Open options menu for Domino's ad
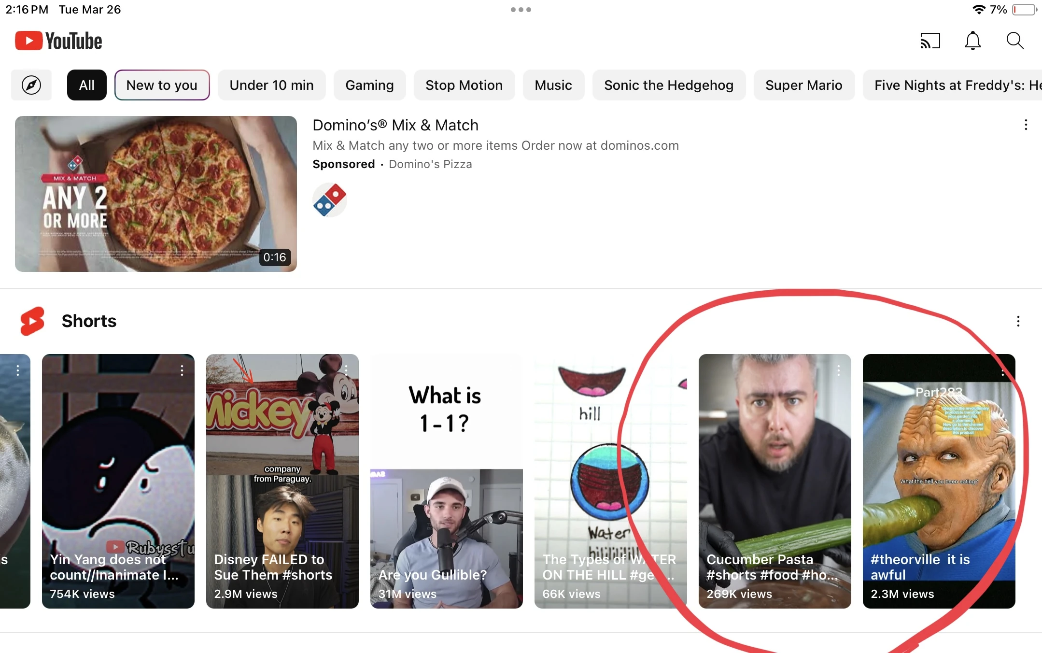Screen dimensions: 1042x653 1026,125
